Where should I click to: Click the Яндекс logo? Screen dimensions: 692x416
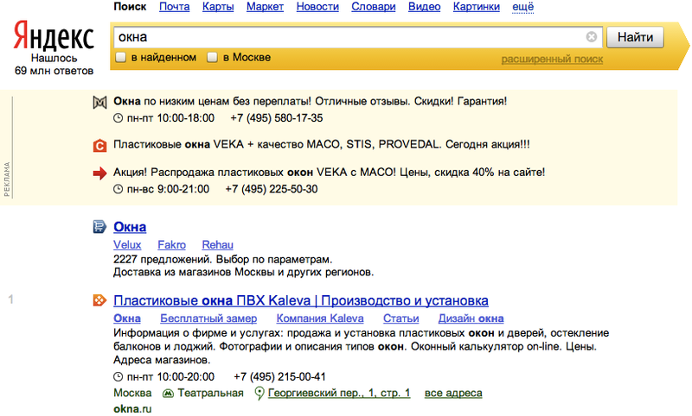tap(54, 36)
